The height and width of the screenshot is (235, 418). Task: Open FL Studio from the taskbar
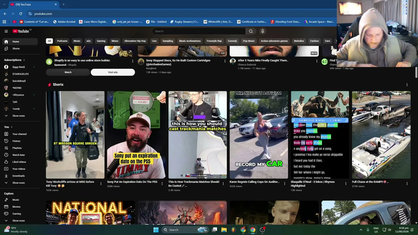[233, 230]
